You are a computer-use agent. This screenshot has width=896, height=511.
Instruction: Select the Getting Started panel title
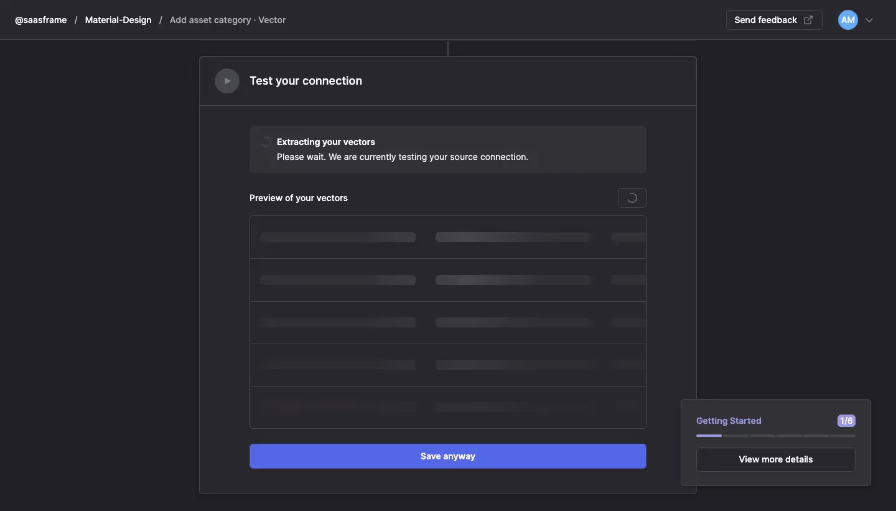point(729,421)
